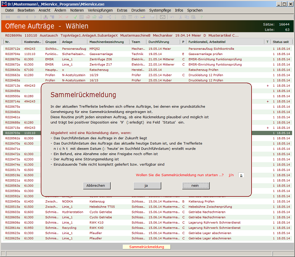Click the Kostenstelle column header
The width and height of the screenshot is (295, 257).
point(33,42)
